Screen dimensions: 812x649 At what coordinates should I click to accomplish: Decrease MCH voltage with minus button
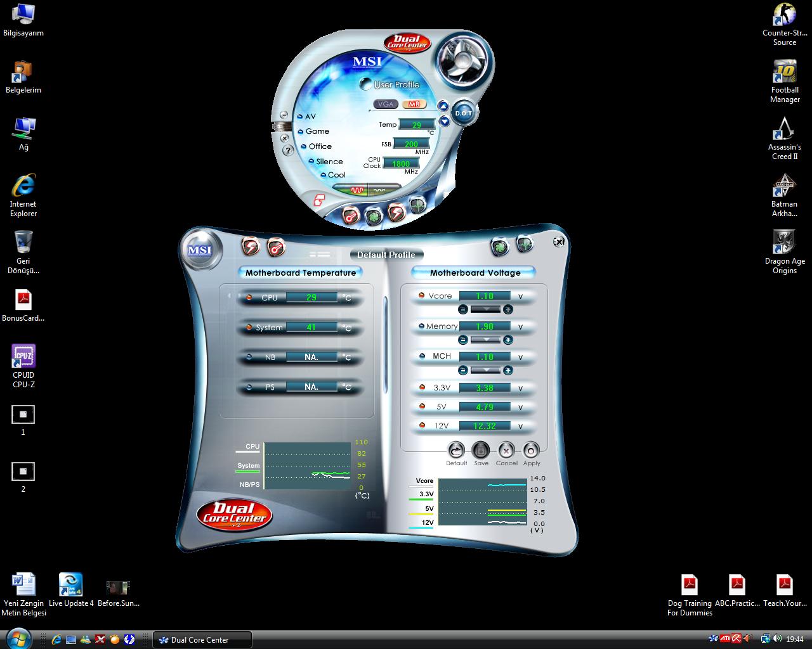(463, 370)
